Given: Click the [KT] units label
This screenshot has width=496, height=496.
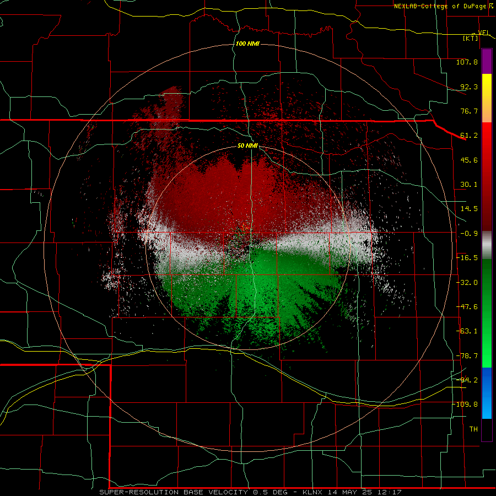Looking at the screenshot, I should [471, 38].
